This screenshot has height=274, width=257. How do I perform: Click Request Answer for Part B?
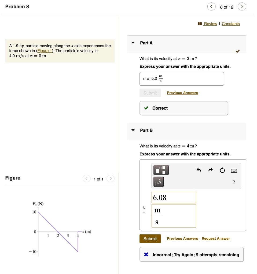pos(216,238)
